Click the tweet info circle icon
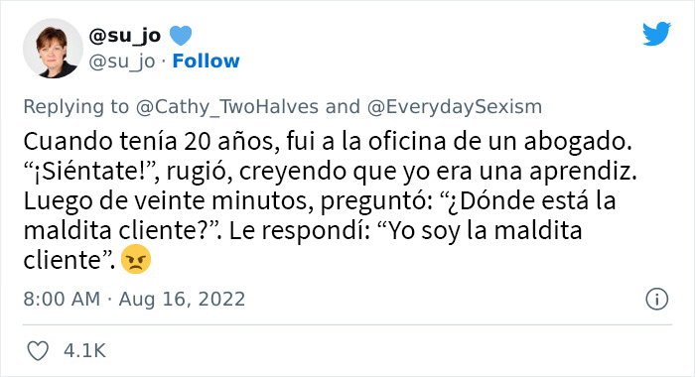 [x=656, y=299]
